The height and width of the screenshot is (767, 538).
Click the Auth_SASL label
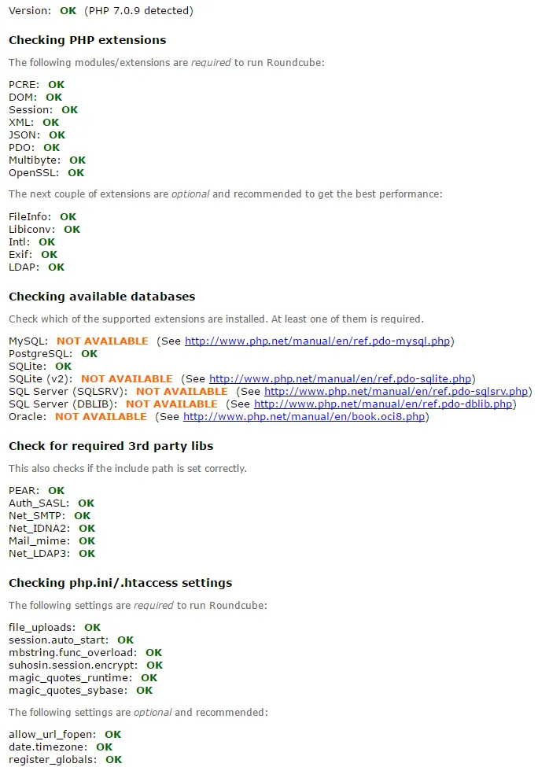pos(39,503)
